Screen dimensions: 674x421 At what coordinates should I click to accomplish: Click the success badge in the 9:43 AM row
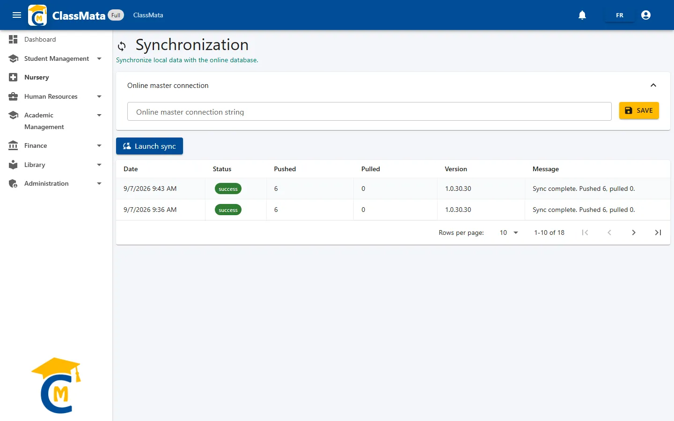coord(228,189)
